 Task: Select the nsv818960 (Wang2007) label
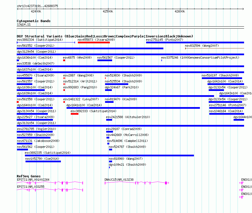(126, 159)
